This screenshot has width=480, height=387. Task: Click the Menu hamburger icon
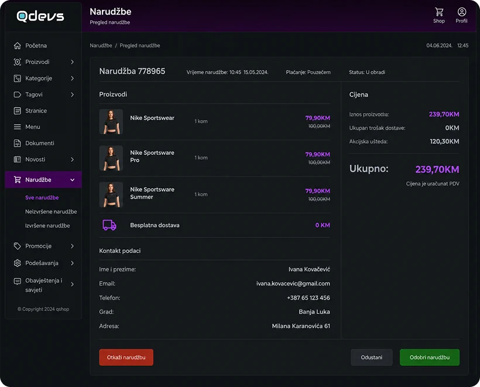[18, 127]
